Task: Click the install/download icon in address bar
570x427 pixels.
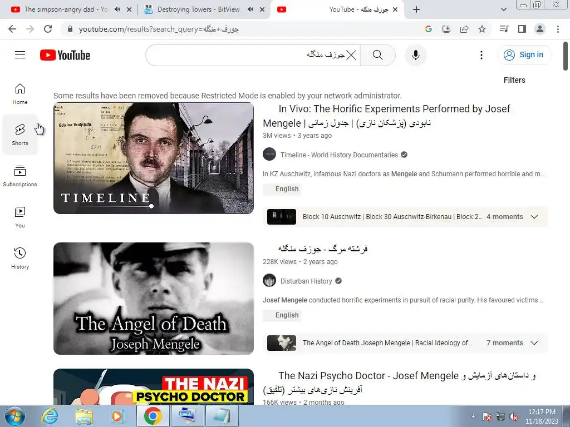Action: pyautogui.click(x=446, y=29)
